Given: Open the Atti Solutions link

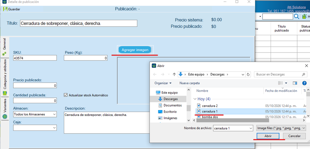Looking at the screenshot, I should point(296,7).
